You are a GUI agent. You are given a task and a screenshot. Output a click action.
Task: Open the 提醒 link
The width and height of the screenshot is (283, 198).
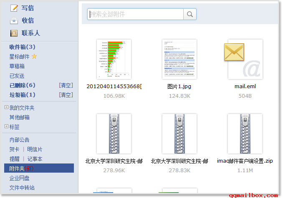(x=15, y=159)
